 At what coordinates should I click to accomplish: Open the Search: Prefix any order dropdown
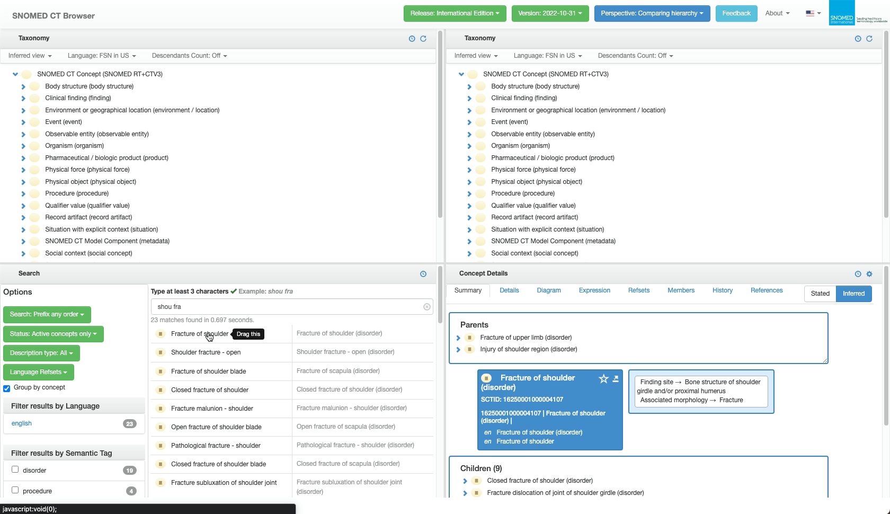pyautogui.click(x=47, y=315)
